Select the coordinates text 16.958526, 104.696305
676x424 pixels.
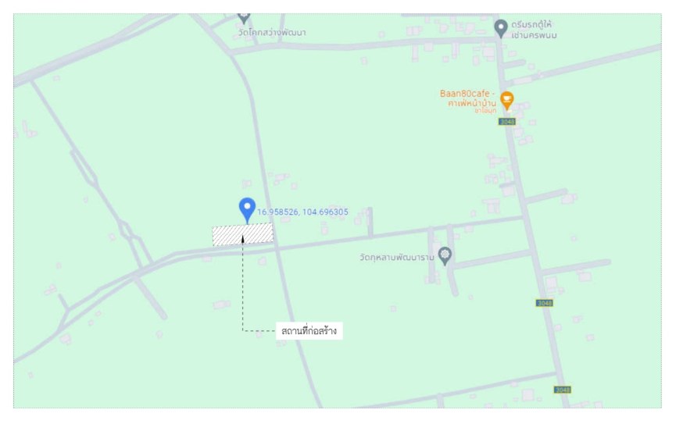point(302,212)
